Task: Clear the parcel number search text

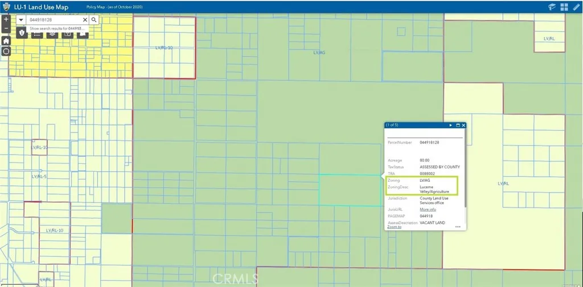Action: (85, 19)
